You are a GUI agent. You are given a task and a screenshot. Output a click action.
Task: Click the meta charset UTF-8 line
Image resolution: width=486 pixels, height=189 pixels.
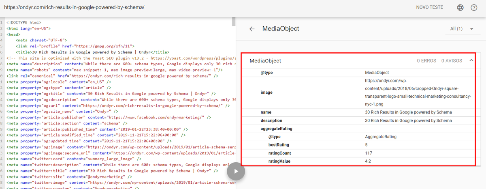(x=41, y=40)
